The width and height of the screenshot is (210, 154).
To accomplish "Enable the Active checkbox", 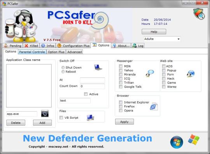I will [86, 94].
